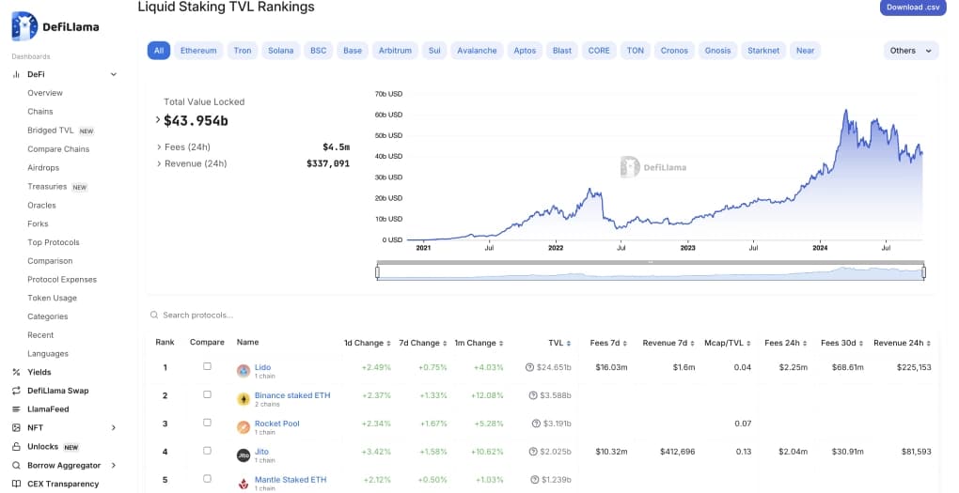This screenshot has width=959, height=493.
Task: Click the DefiLlama logo icon
Action: coord(24,26)
